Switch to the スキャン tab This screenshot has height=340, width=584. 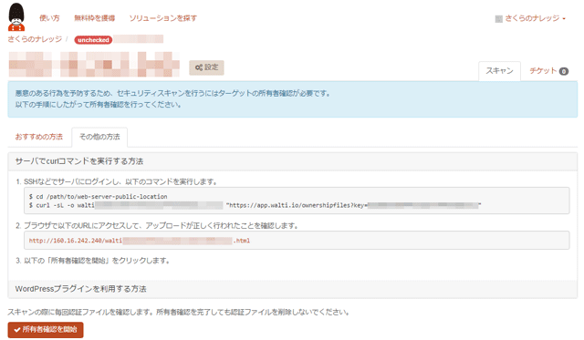point(499,71)
